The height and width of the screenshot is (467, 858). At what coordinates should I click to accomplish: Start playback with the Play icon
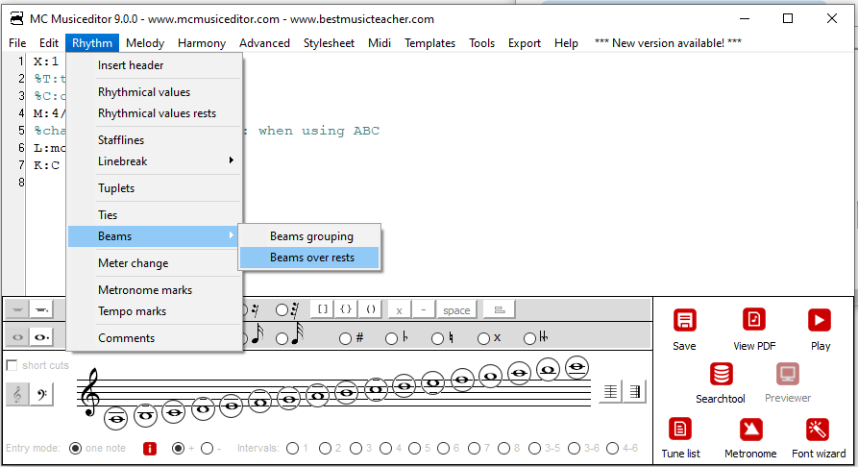pyautogui.click(x=820, y=320)
